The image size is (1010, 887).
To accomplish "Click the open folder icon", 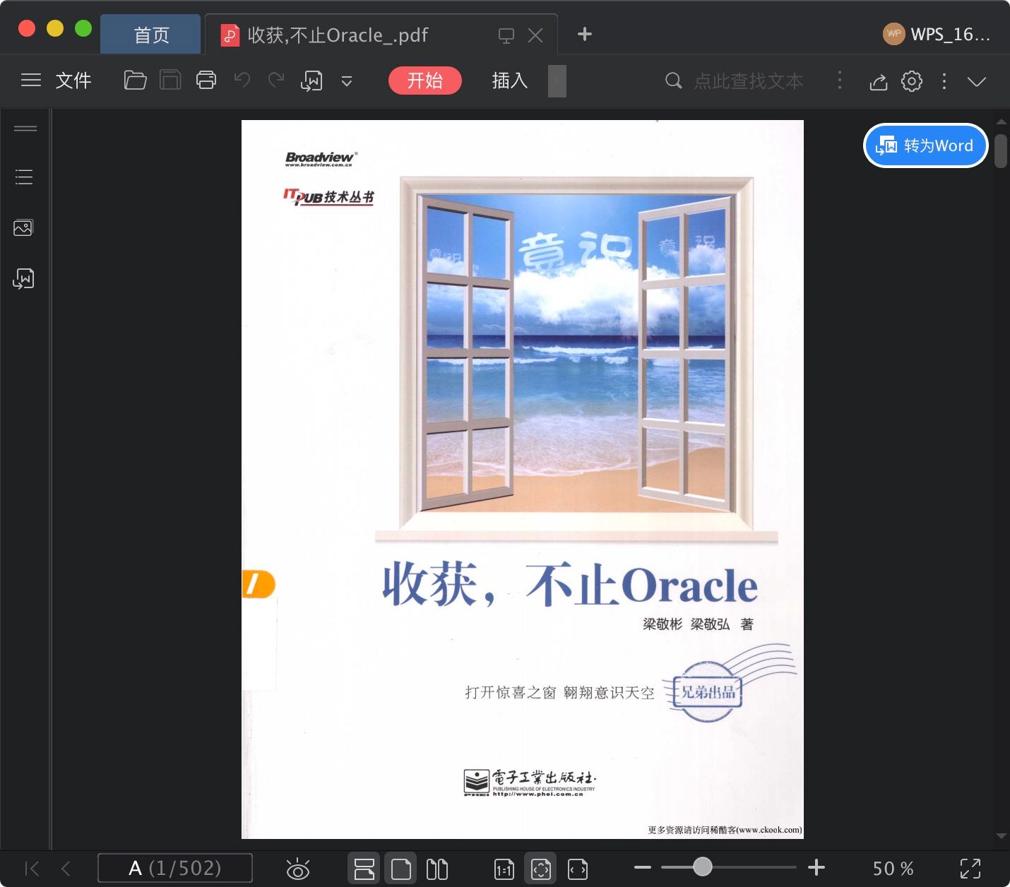I will coord(135,81).
